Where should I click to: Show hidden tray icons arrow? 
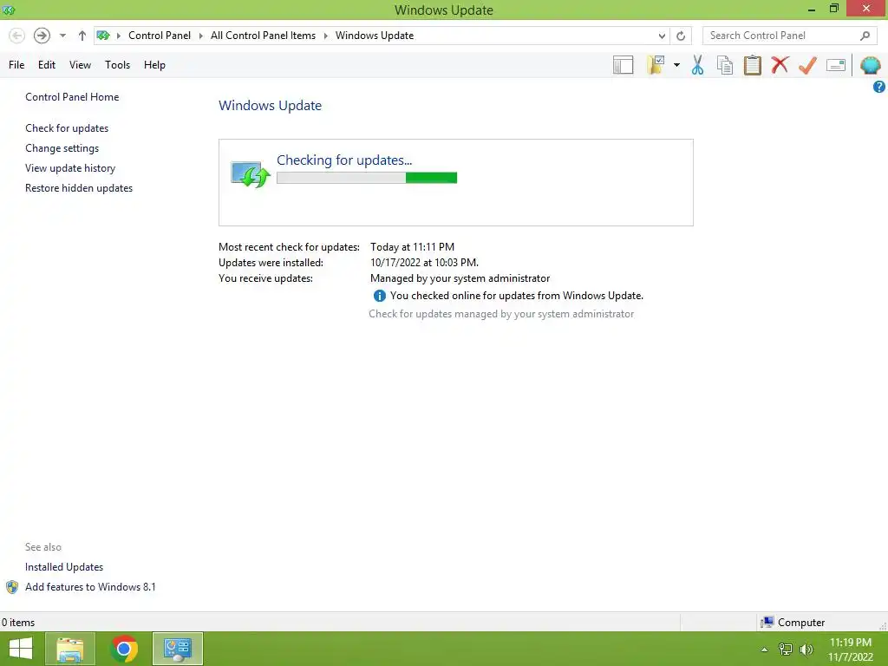(765, 650)
